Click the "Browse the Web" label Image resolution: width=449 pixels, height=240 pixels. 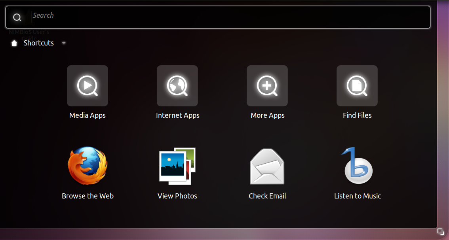[x=88, y=196]
